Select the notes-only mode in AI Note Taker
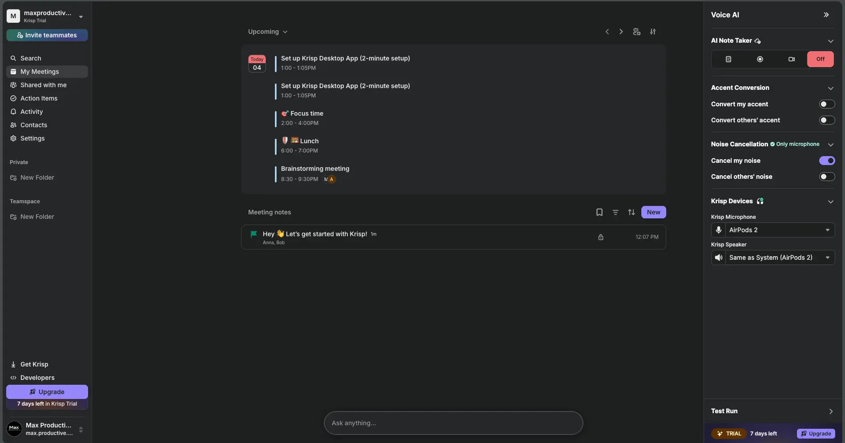This screenshot has height=443, width=845. (728, 59)
